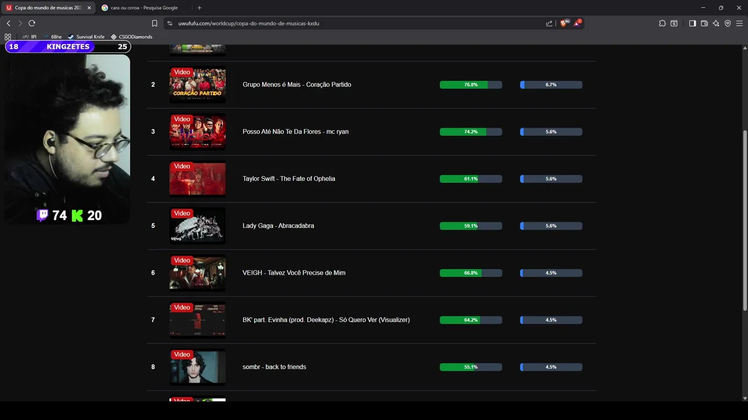Screen dimensions: 748x420
Task: Open the IPI bookmark
Action: pyautogui.click(x=29, y=37)
